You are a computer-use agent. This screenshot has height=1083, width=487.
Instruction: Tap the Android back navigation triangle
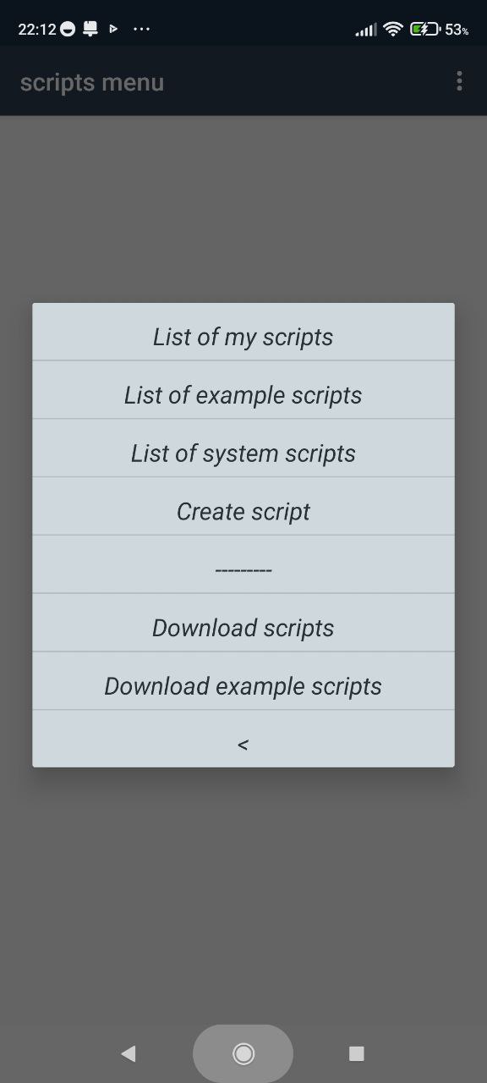(129, 1053)
